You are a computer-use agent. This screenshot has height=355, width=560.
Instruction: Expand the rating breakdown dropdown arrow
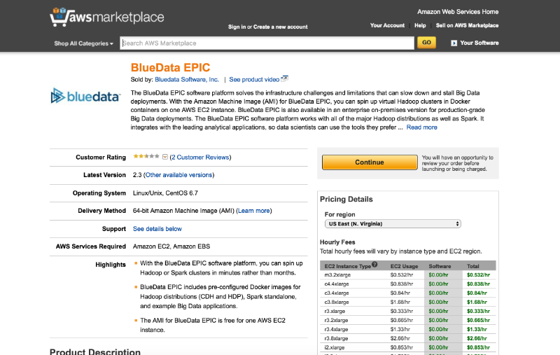(x=164, y=157)
